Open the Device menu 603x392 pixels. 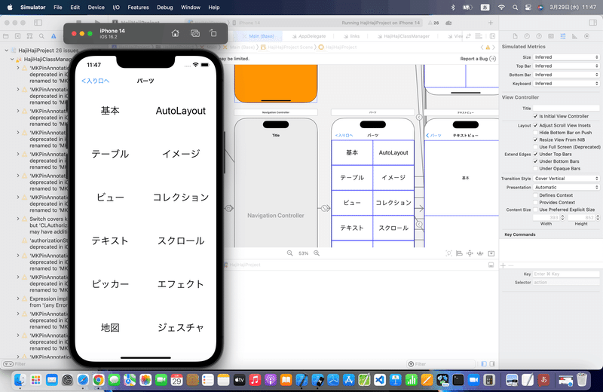96,8
